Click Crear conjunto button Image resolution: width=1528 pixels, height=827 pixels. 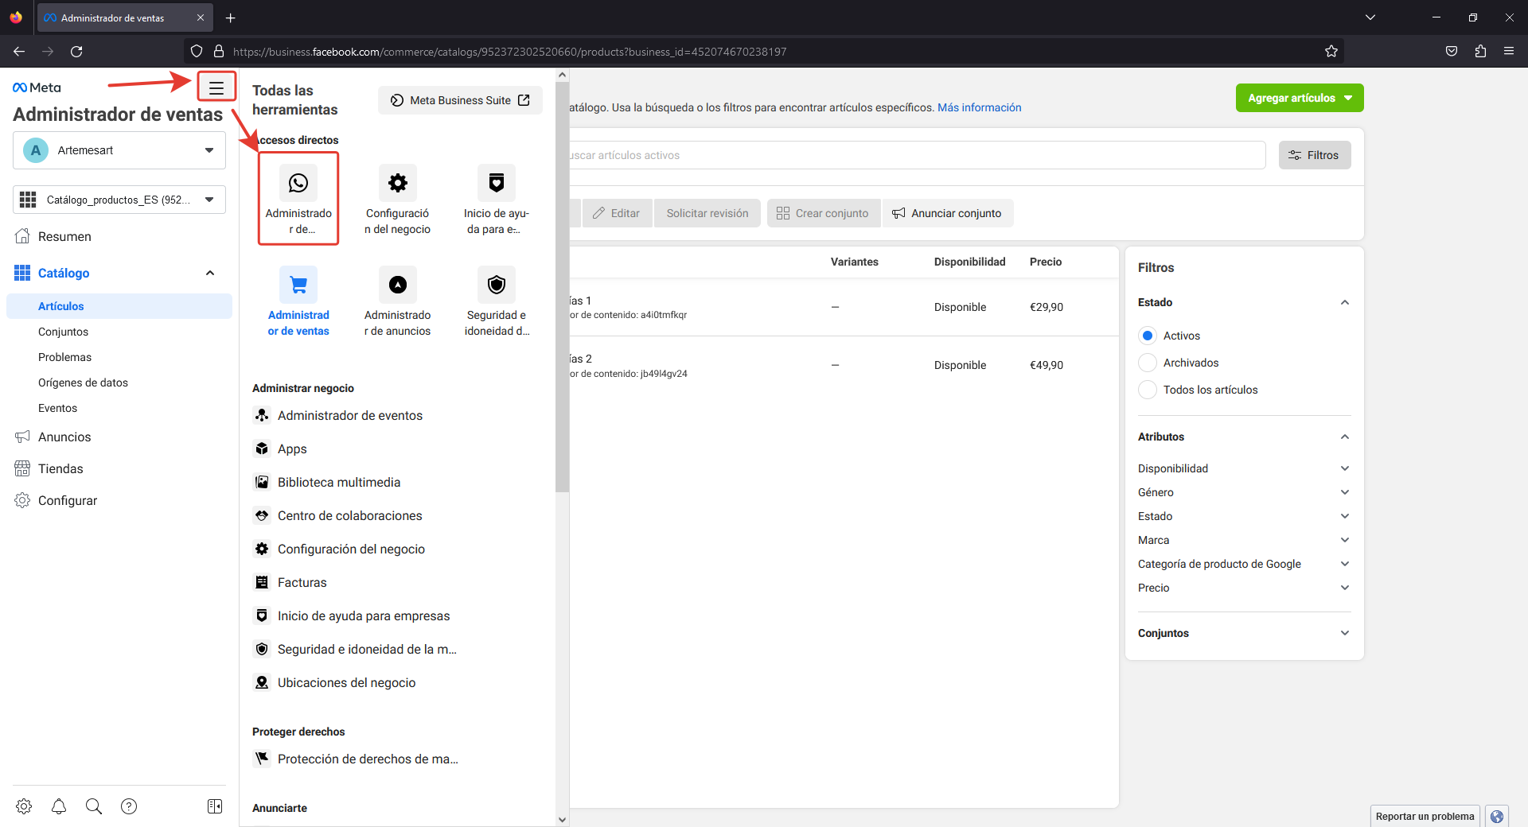824,213
